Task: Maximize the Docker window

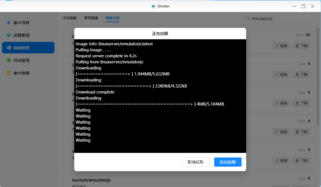Action: point(304,6)
